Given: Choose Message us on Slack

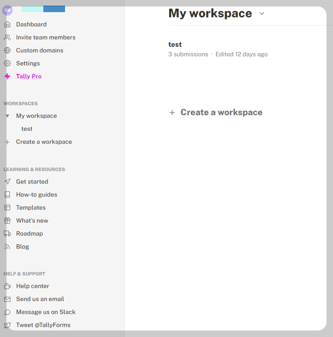Looking at the screenshot, I should coord(46,312).
